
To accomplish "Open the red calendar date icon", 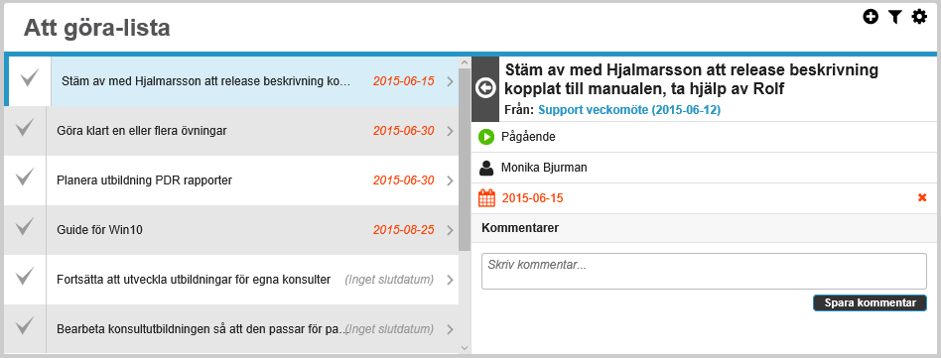I will [x=486, y=198].
